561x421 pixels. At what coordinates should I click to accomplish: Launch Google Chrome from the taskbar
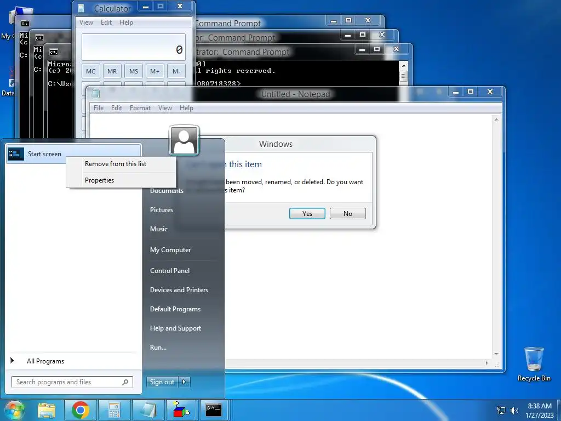[x=81, y=410]
